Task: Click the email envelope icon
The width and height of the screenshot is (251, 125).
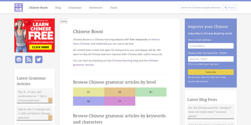Action: point(19,59)
